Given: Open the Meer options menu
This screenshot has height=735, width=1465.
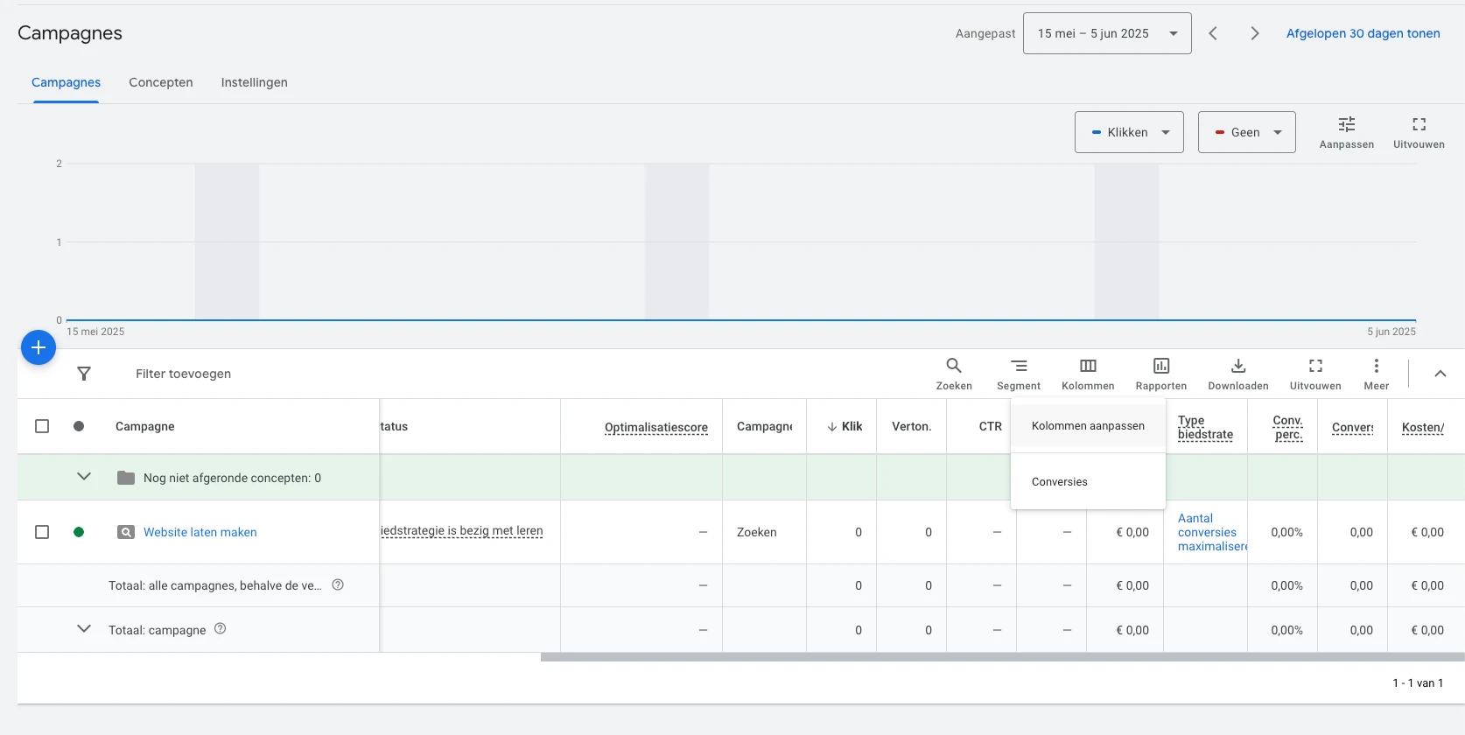Looking at the screenshot, I should point(1377,374).
